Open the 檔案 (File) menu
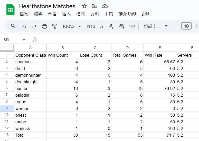The height and width of the screenshot is (141, 199). [24, 14]
